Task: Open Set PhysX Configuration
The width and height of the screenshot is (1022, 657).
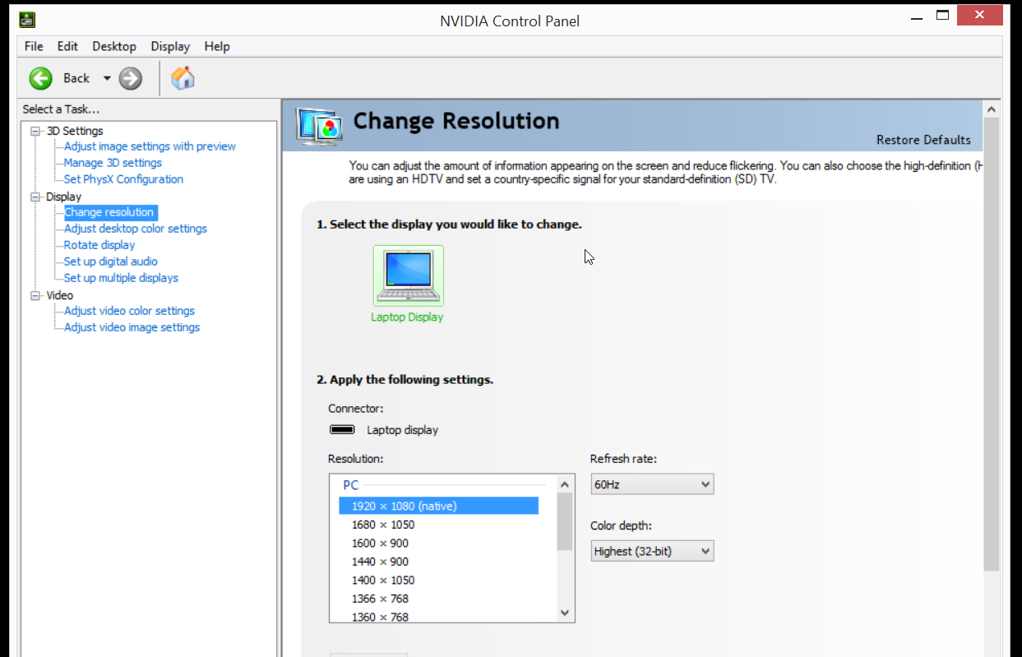Action: coord(123,179)
